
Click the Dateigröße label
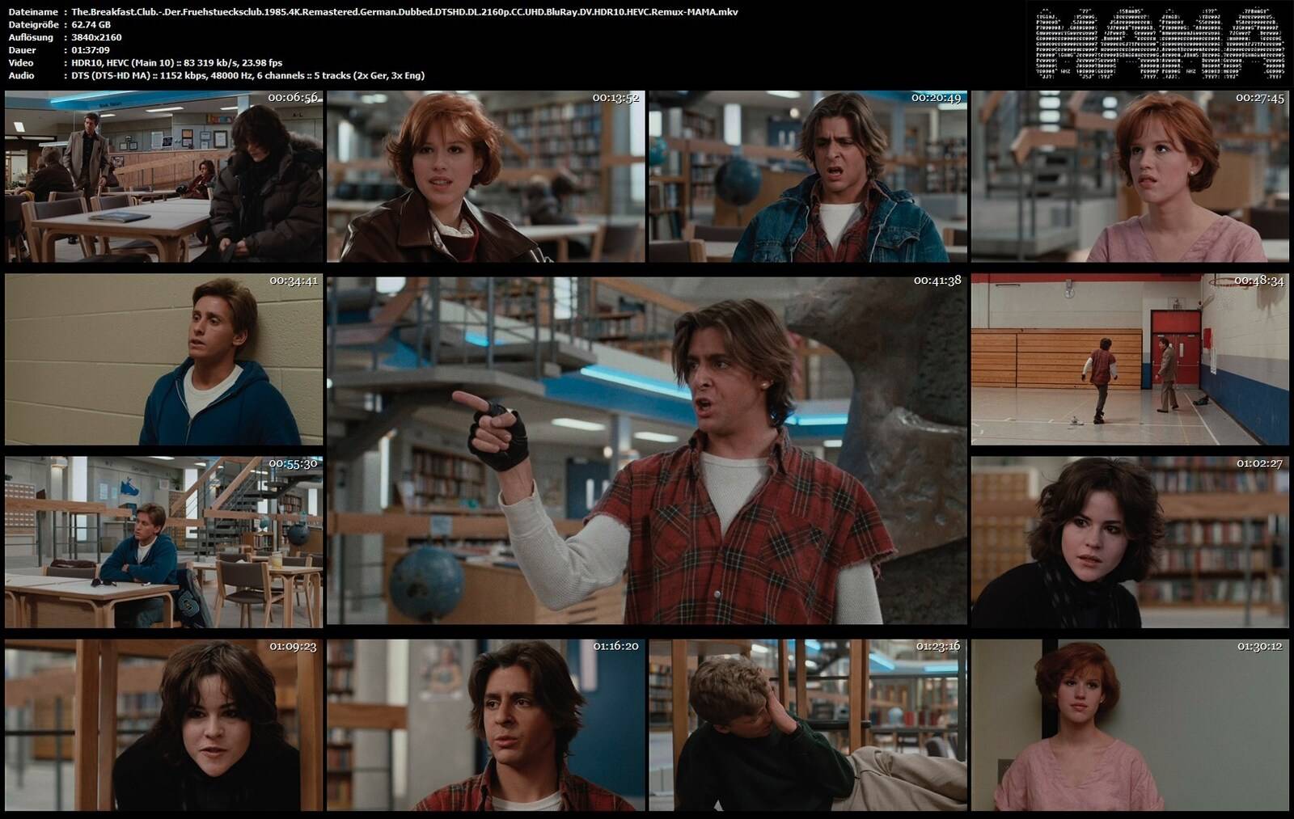[36, 24]
